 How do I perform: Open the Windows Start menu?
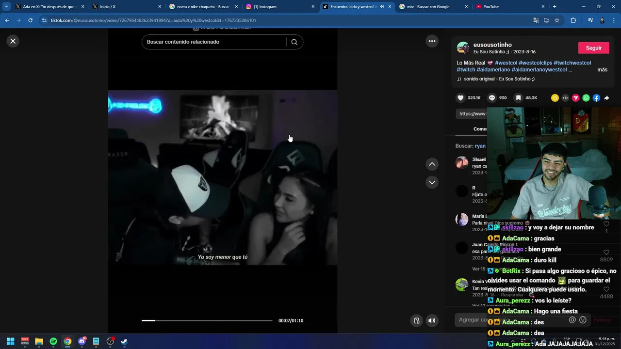pos(10,341)
